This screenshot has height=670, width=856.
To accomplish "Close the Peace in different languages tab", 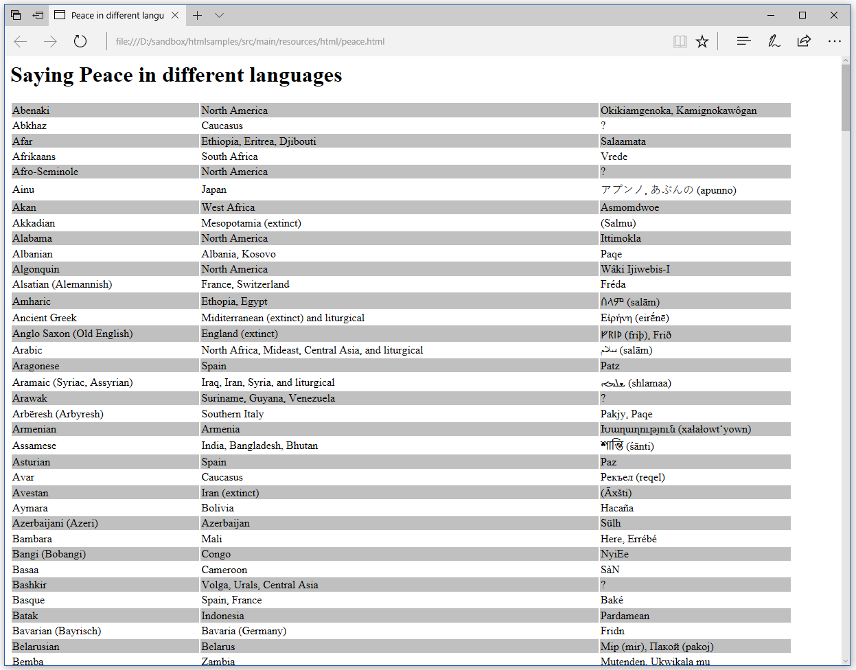I will pos(175,15).
